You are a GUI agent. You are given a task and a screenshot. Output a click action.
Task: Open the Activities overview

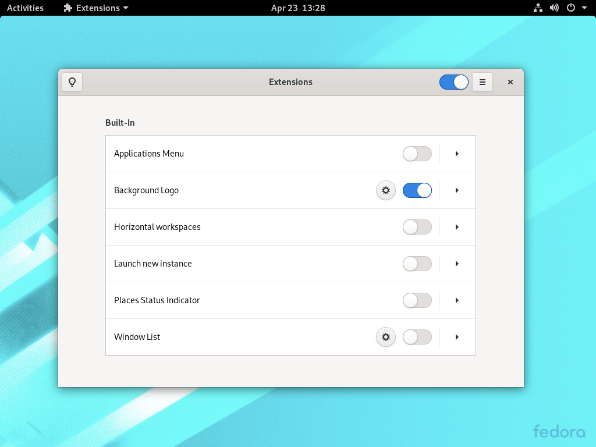point(25,8)
